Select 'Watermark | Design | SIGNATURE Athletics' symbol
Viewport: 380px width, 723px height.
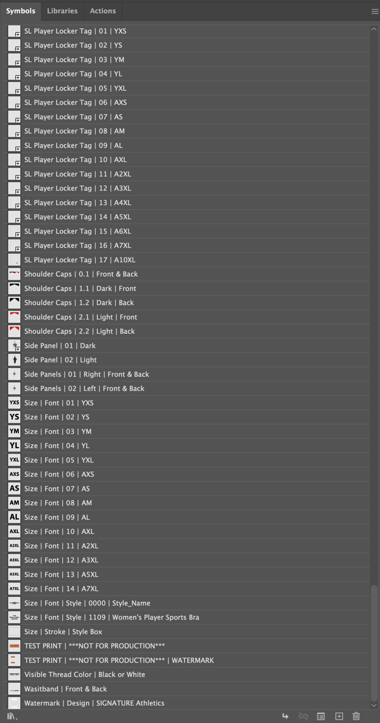coord(94,703)
